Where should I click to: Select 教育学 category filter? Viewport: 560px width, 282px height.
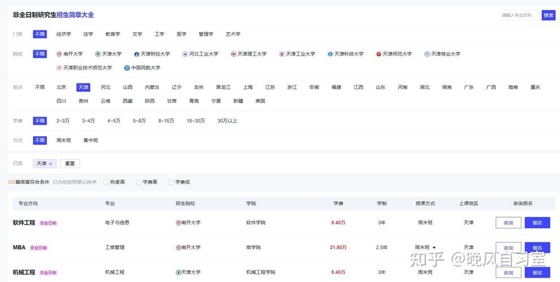coord(112,34)
